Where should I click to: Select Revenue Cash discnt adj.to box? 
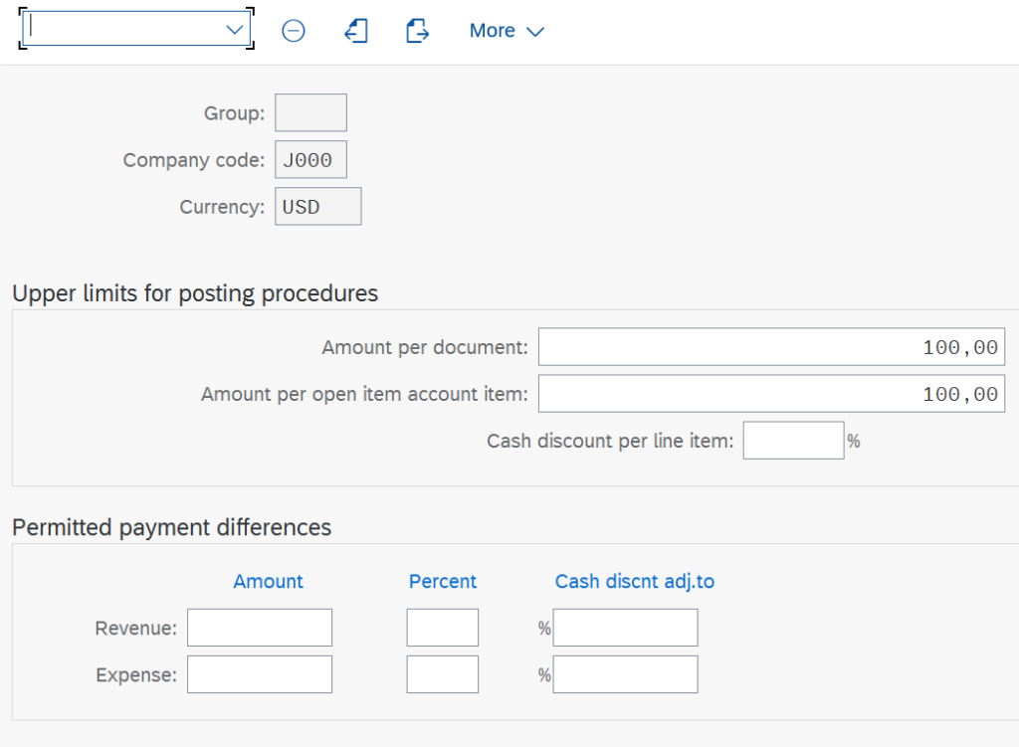(x=625, y=628)
